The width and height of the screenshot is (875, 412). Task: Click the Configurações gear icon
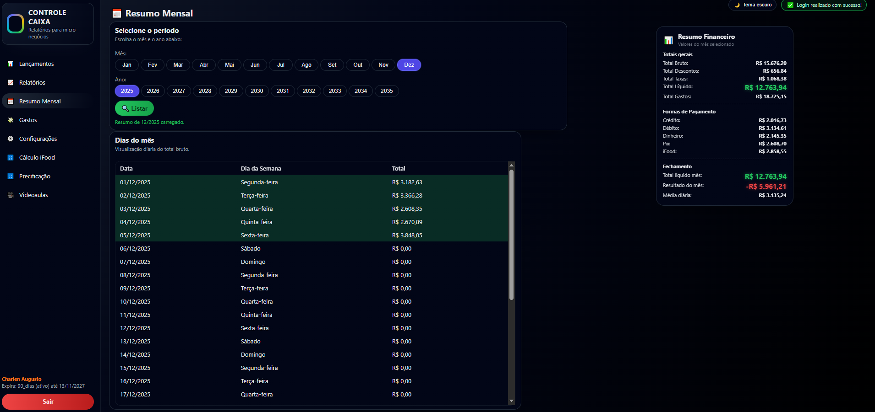(x=11, y=139)
